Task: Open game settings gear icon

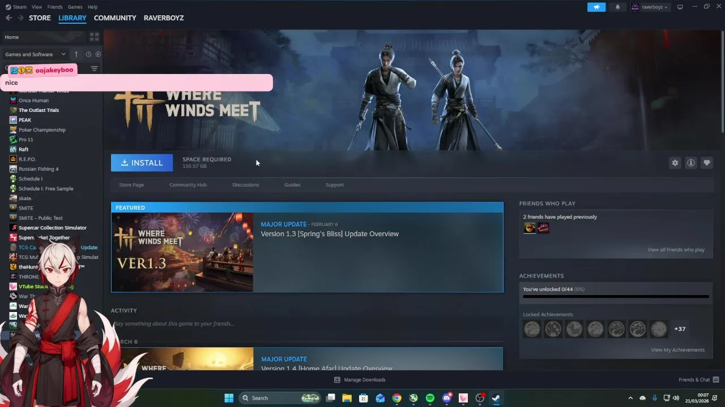Action: [x=675, y=163]
